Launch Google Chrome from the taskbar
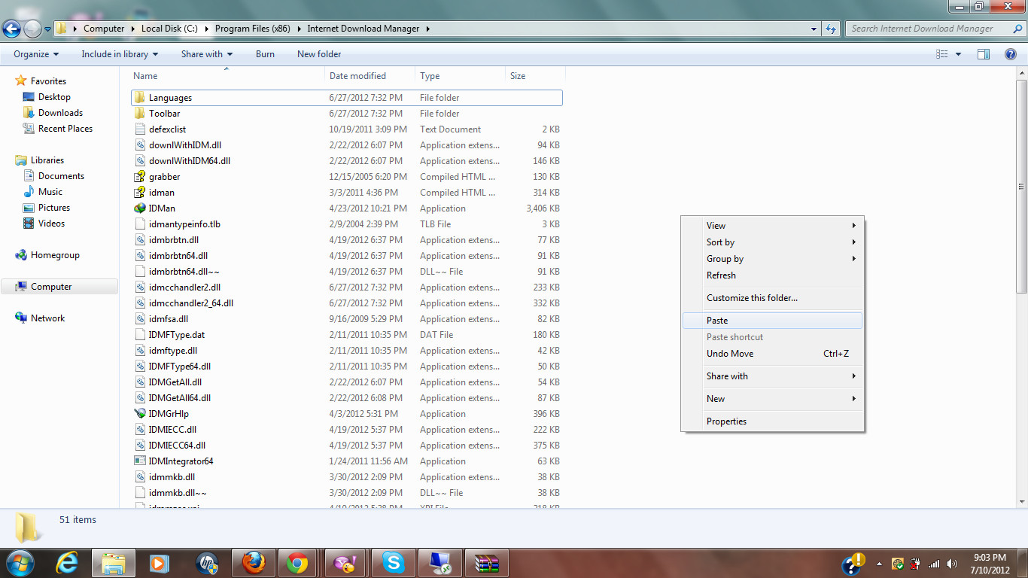Viewport: 1028px width, 578px height. point(297,563)
